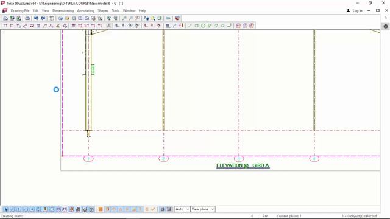Screen dimensions: 390x219
Task: Open the Help menu
Action: click(x=142, y=11)
